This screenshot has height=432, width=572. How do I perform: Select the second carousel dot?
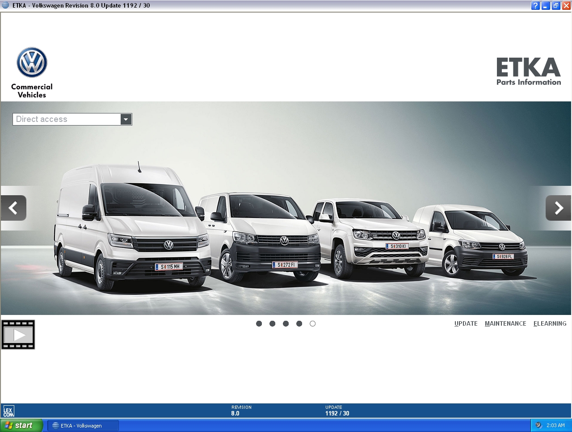pos(272,323)
